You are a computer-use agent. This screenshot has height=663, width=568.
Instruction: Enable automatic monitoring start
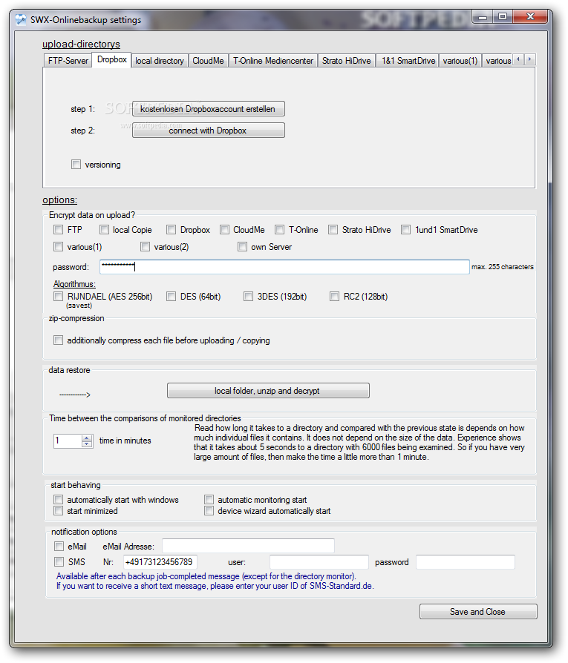209,500
